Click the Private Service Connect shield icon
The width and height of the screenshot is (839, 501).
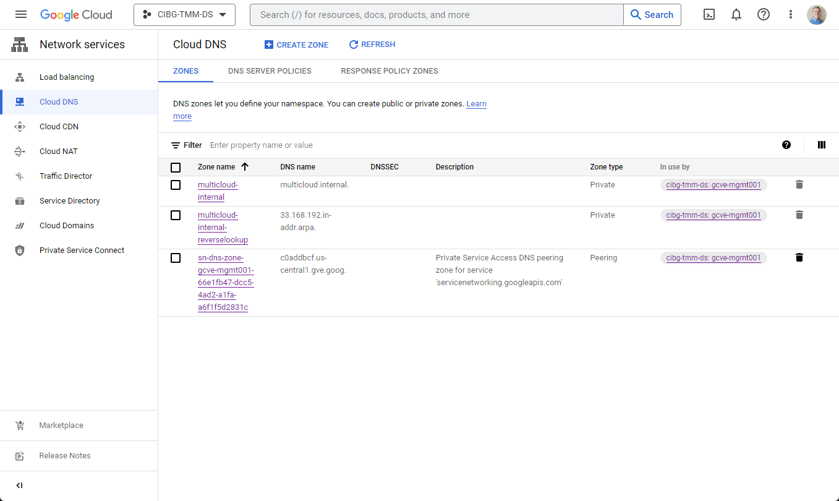[x=20, y=250]
